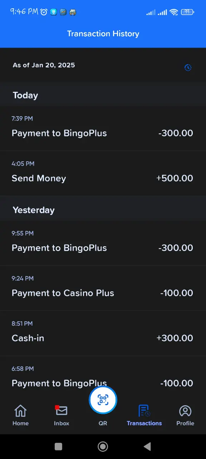Go to Home via house icon
The image size is (206, 459).
click(x=20, y=411)
